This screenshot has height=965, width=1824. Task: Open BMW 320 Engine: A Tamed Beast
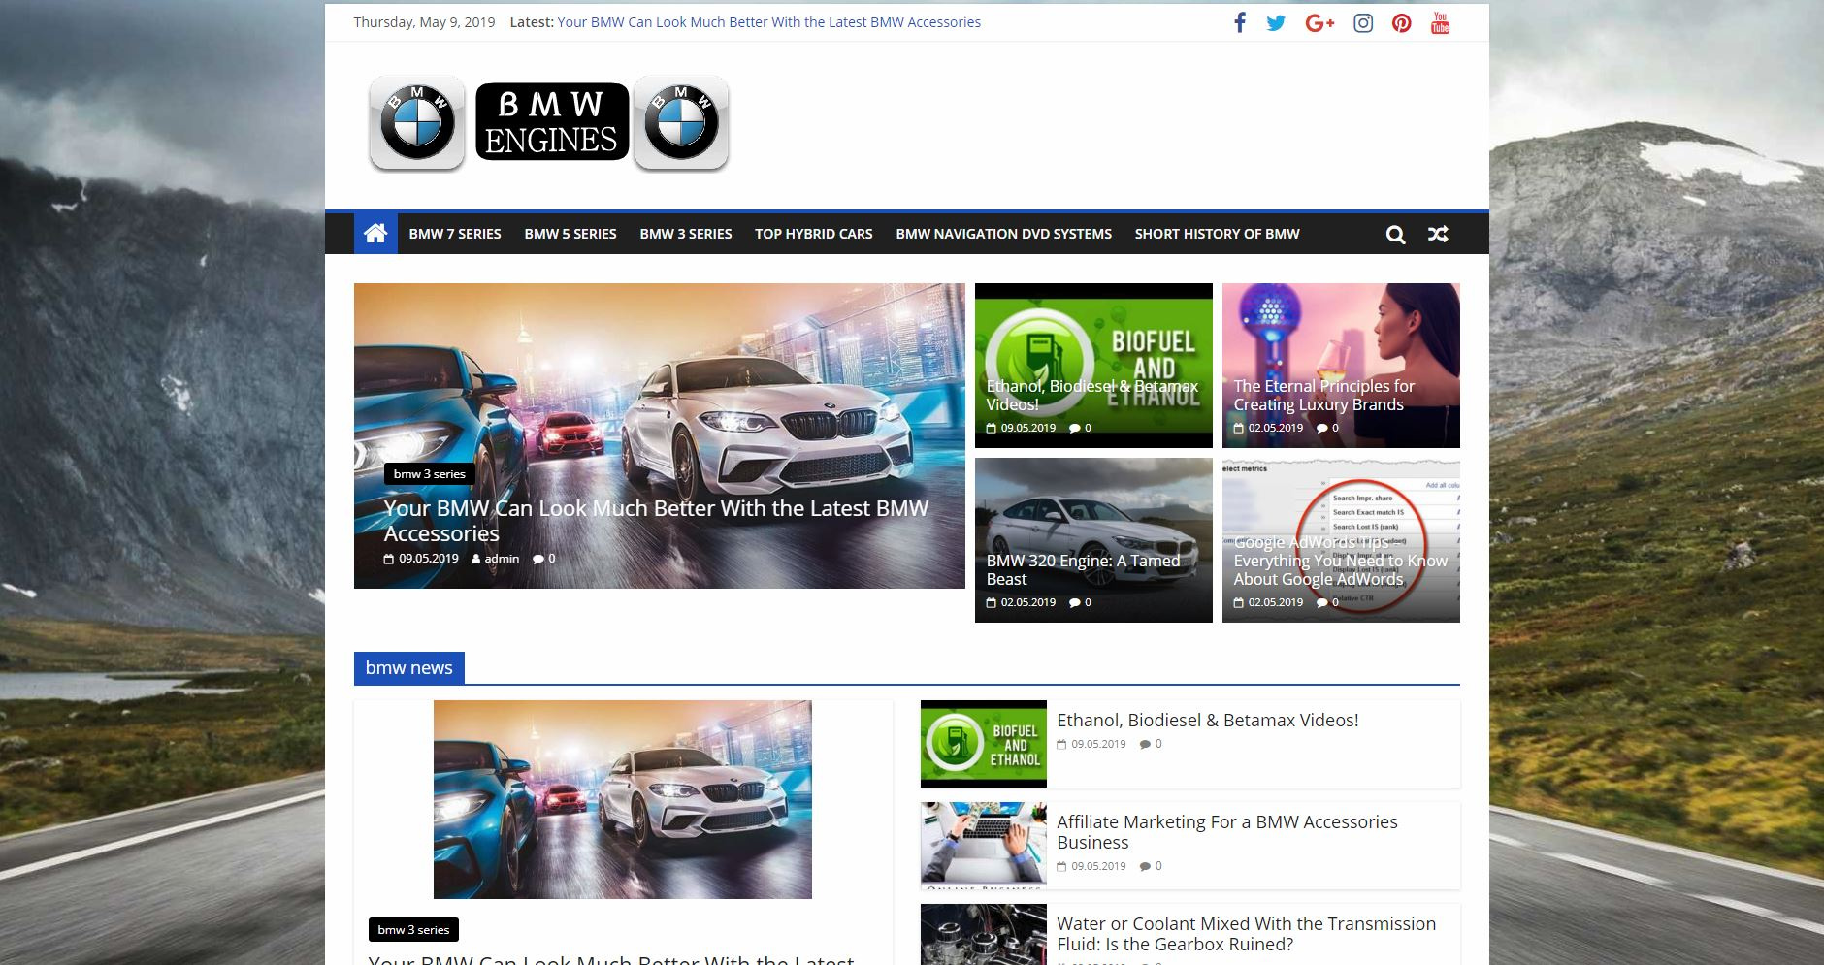tap(1083, 569)
